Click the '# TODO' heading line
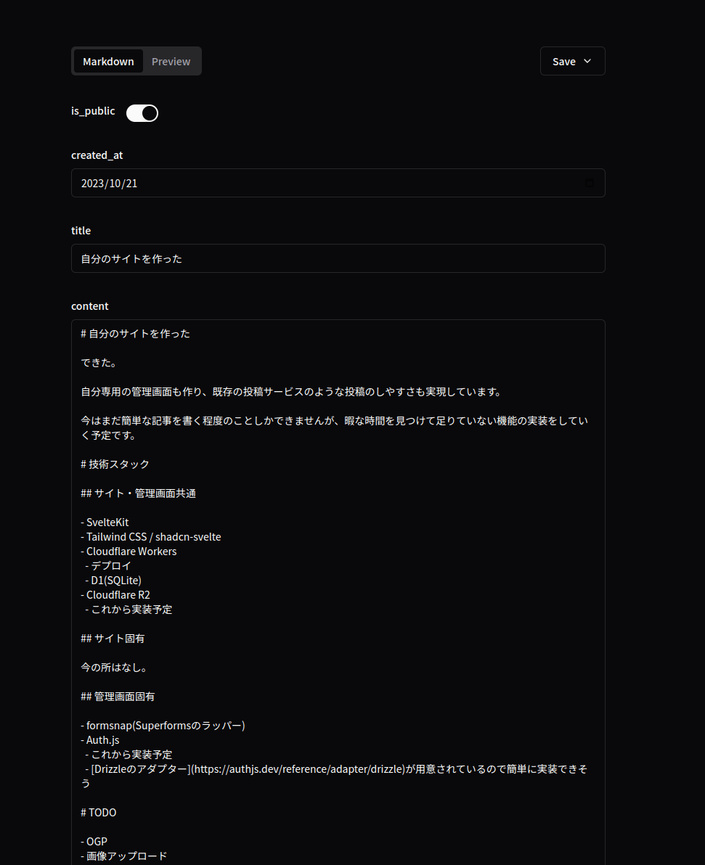 pos(99,813)
